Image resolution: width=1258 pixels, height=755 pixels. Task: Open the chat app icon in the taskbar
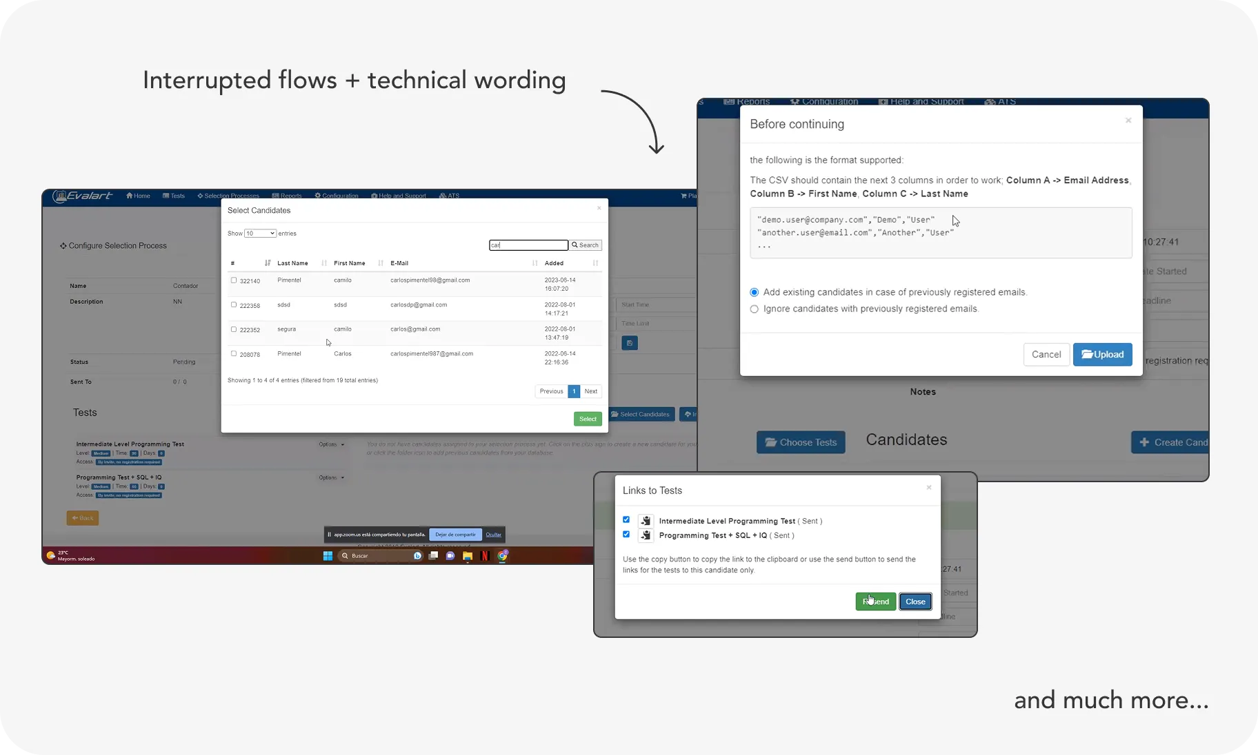(x=450, y=556)
